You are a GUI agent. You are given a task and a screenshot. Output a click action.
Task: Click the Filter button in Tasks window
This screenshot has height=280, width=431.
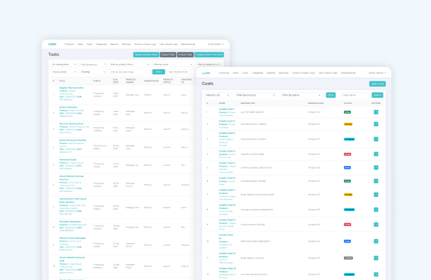tap(159, 72)
